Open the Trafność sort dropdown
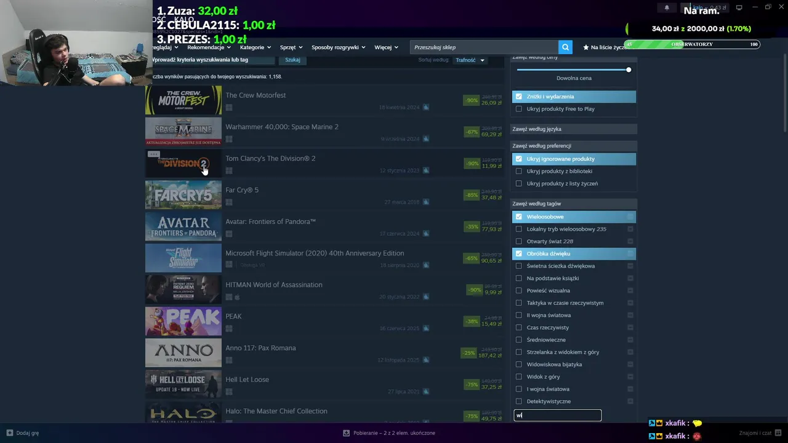Screen dimensions: 788x443 tap(470, 60)
